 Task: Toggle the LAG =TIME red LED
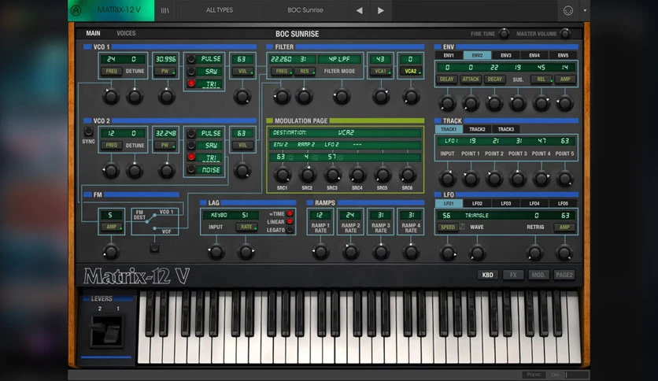click(290, 213)
